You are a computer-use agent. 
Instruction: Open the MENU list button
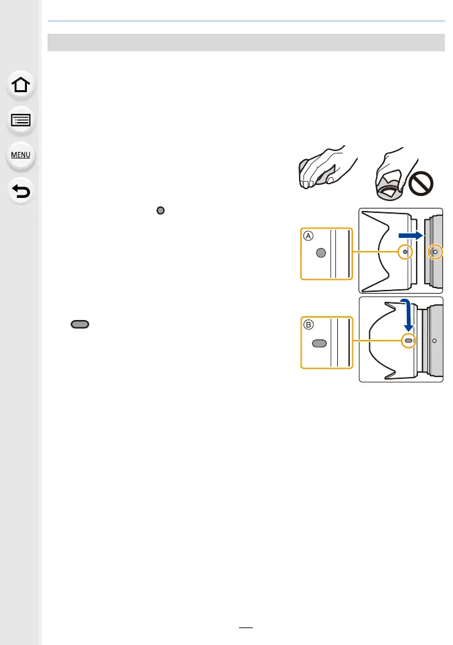click(x=21, y=155)
